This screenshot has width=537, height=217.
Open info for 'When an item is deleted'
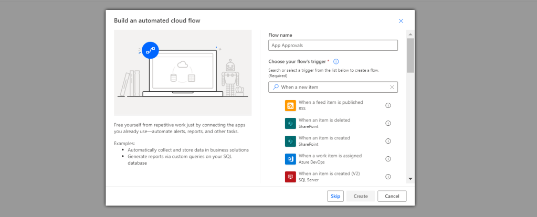[x=388, y=123]
